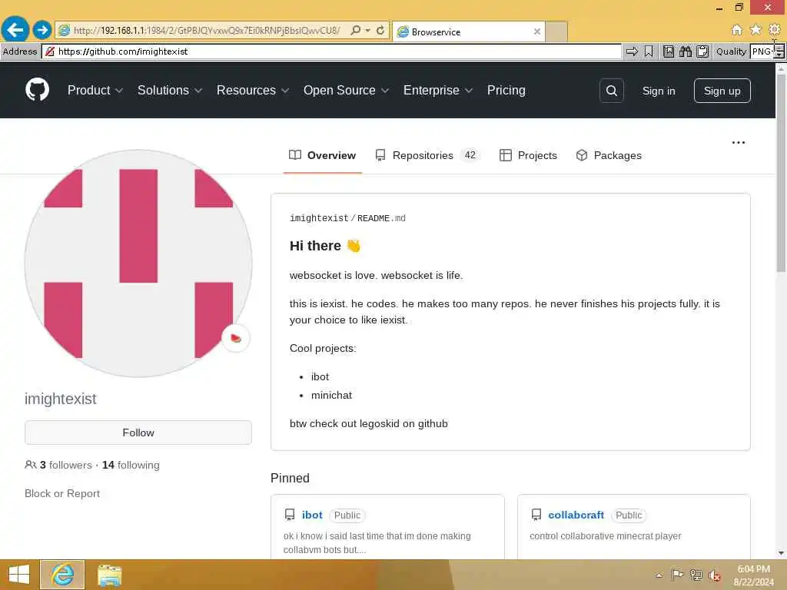
Task: Click the taskbar clock showing 6:04 PM
Action: 753,575
